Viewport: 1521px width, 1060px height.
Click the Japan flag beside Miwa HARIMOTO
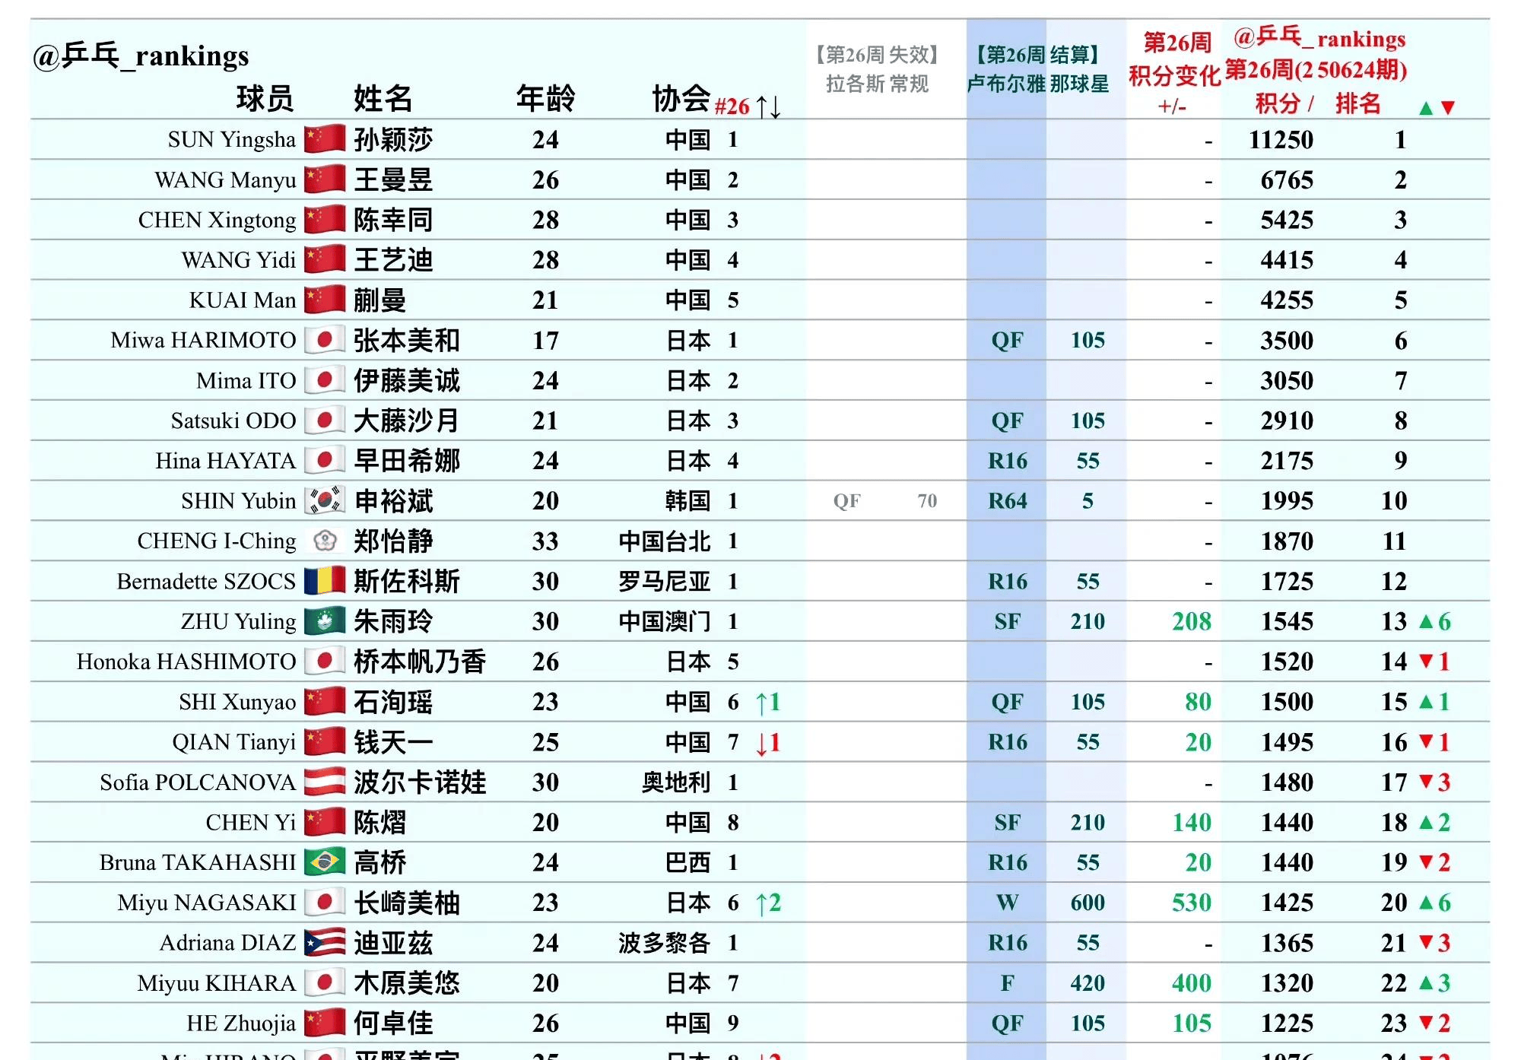(325, 341)
